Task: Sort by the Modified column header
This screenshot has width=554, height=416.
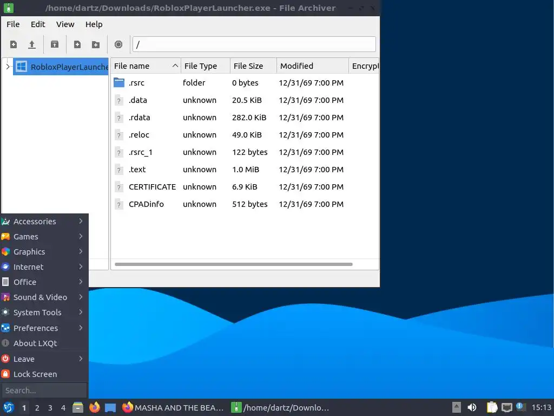Action: tap(312, 66)
